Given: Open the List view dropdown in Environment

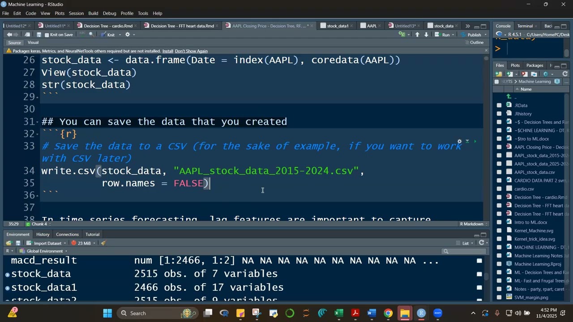Looking at the screenshot, I should pyautogui.click(x=465, y=243).
